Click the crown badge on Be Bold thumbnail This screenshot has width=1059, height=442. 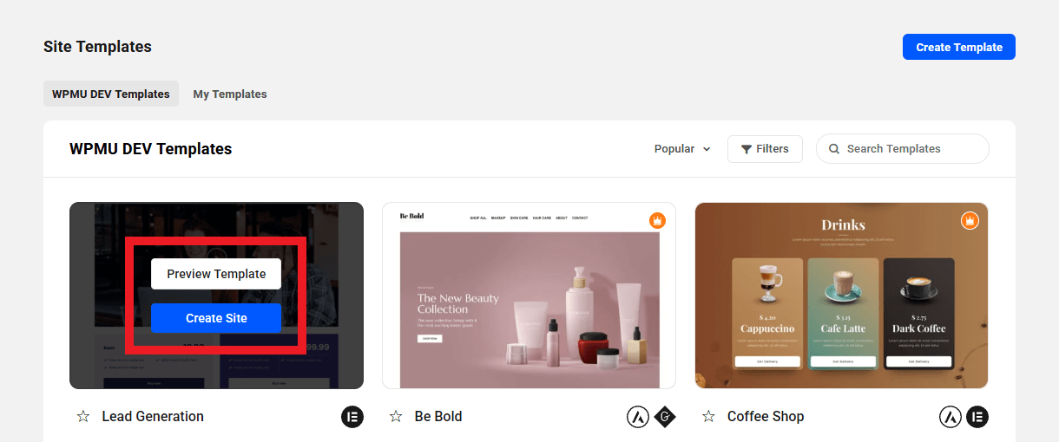tap(658, 220)
